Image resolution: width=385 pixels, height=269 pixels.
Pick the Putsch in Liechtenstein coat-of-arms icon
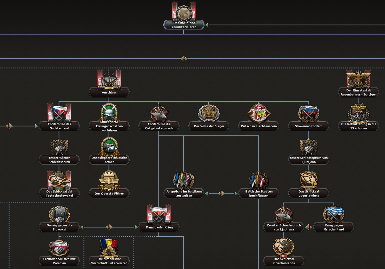pyautogui.click(x=259, y=113)
